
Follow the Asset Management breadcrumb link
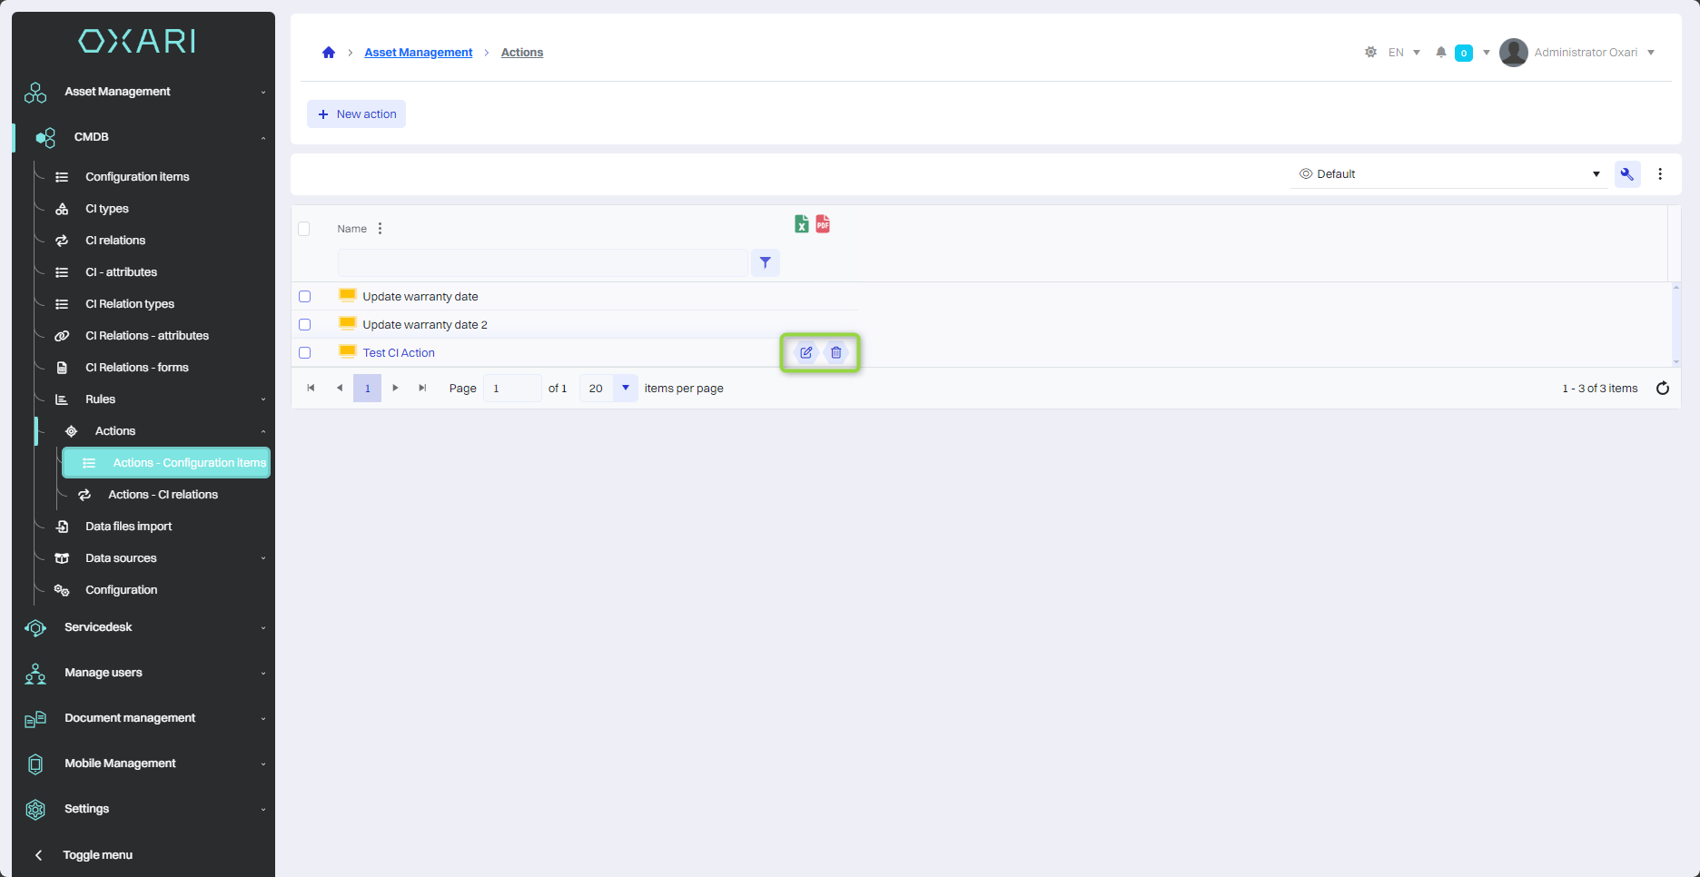click(x=419, y=53)
